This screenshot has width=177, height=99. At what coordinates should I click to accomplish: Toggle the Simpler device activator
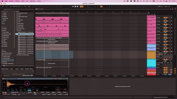click(x=3, y=79)
